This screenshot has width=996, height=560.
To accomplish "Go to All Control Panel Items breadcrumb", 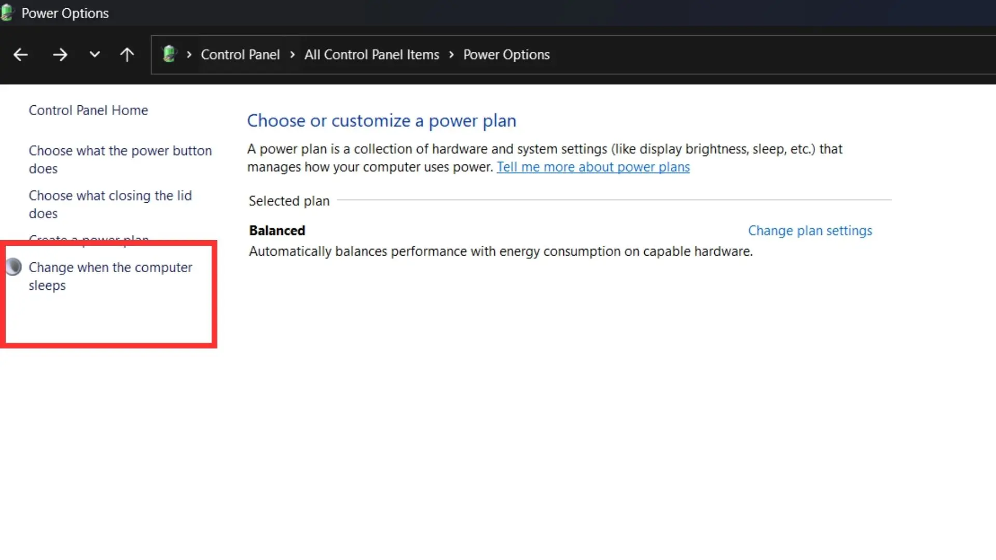I will pyautogui.click(x=371, y=54).
